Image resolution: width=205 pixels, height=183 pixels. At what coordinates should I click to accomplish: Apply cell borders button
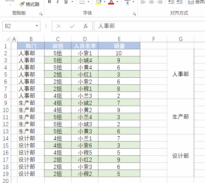(82, 2)
